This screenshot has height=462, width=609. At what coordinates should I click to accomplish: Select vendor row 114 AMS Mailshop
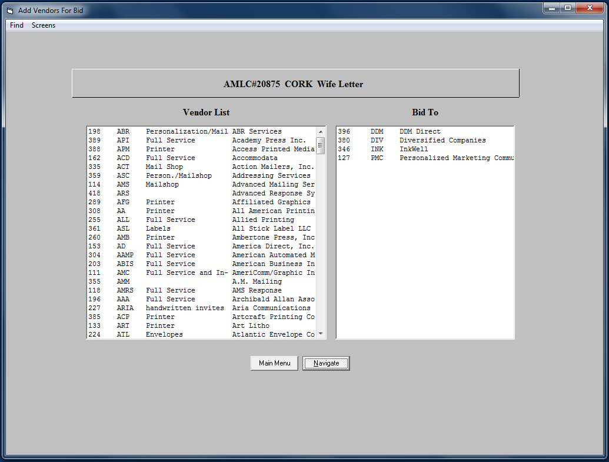point(202,185)
